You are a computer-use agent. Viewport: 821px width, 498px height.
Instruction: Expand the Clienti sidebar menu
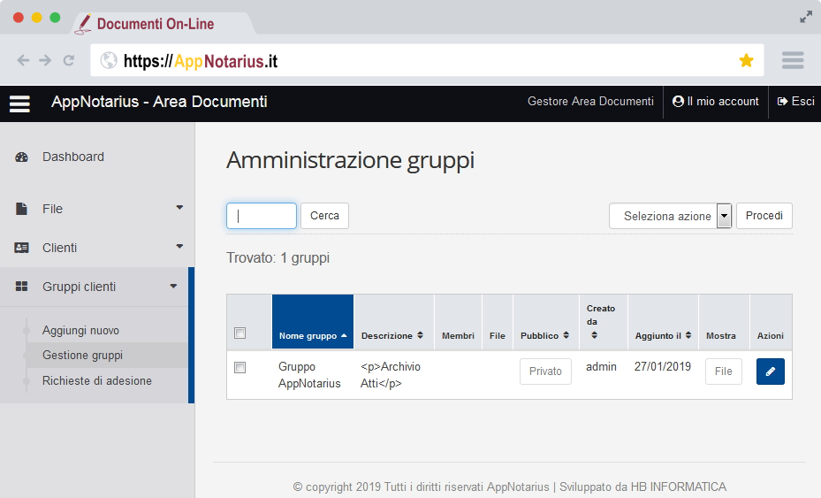(x=97, y=248)
